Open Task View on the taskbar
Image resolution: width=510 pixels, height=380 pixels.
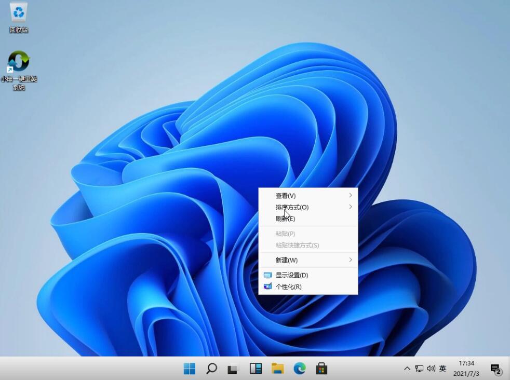point(232,369)
